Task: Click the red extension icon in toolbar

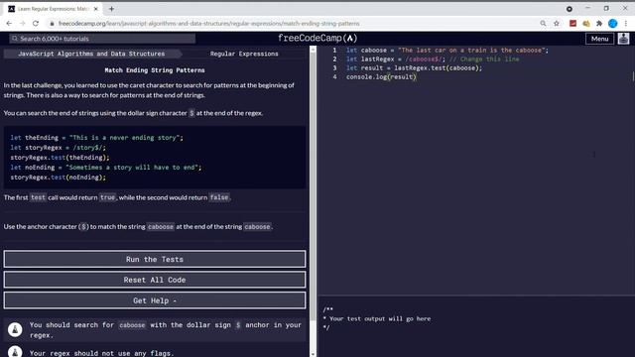Action: coord(572,24)
